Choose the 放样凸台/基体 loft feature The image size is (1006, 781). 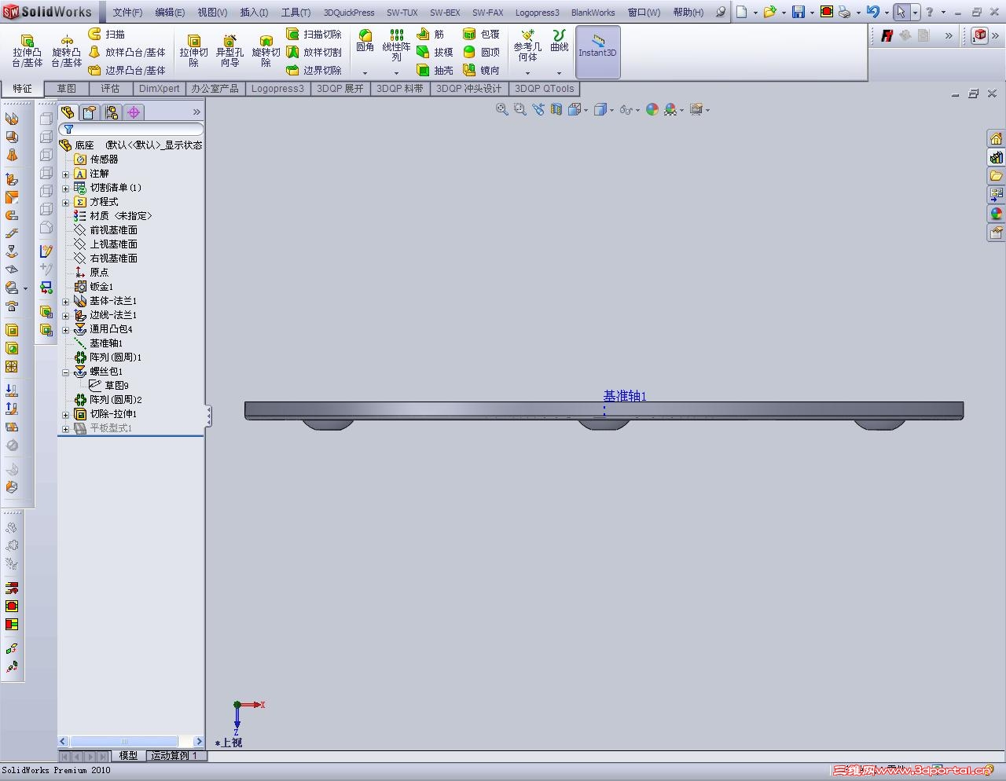[127, 52]
